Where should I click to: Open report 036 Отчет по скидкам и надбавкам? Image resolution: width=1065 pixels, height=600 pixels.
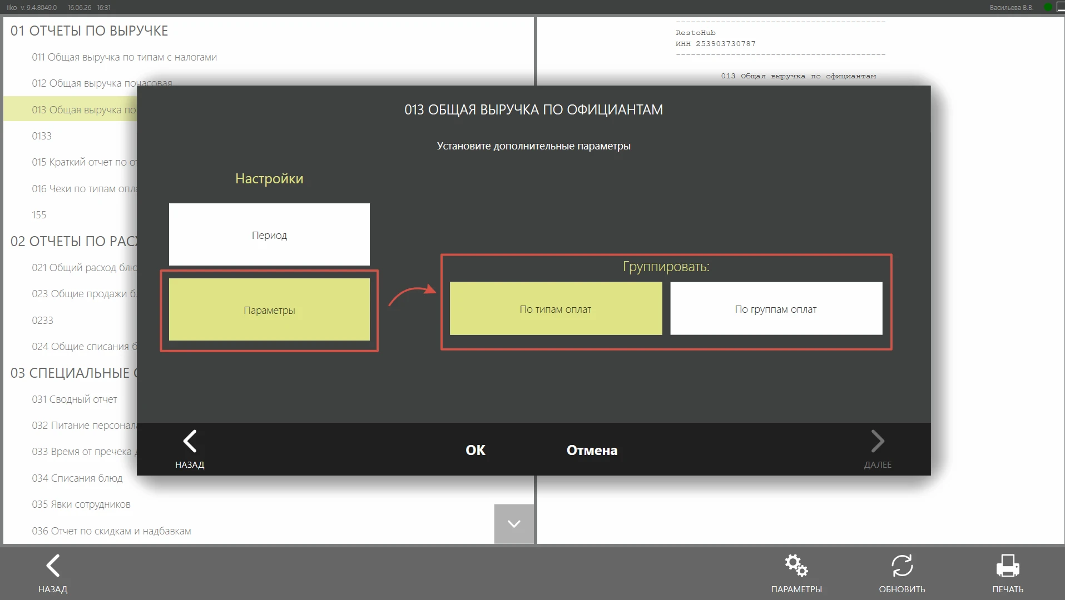point(111,531)
